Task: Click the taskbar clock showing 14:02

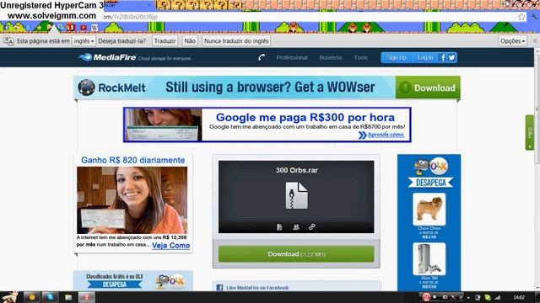Action: [519, 297]
